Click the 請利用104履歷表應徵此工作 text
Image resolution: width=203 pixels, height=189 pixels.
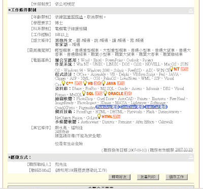pyautogui.click(x=81, y=170)
